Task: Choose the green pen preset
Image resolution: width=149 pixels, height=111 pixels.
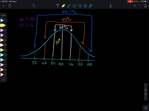Action: (3, 60)
